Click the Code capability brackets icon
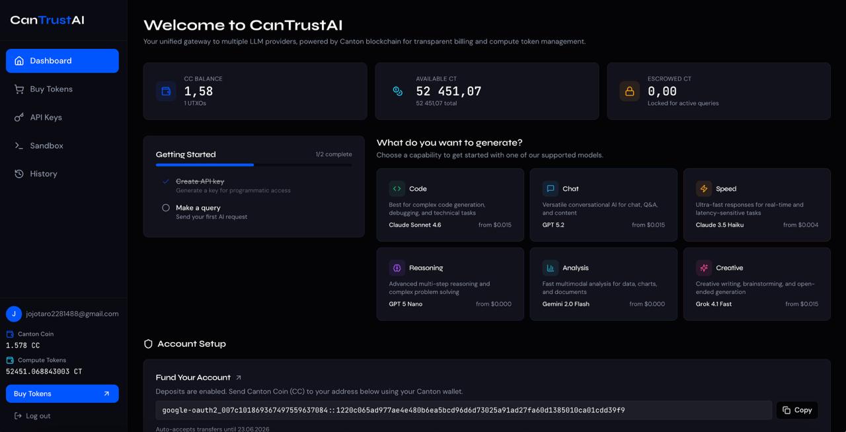Screen dimensions: 846x432 (x=397, y=189)
